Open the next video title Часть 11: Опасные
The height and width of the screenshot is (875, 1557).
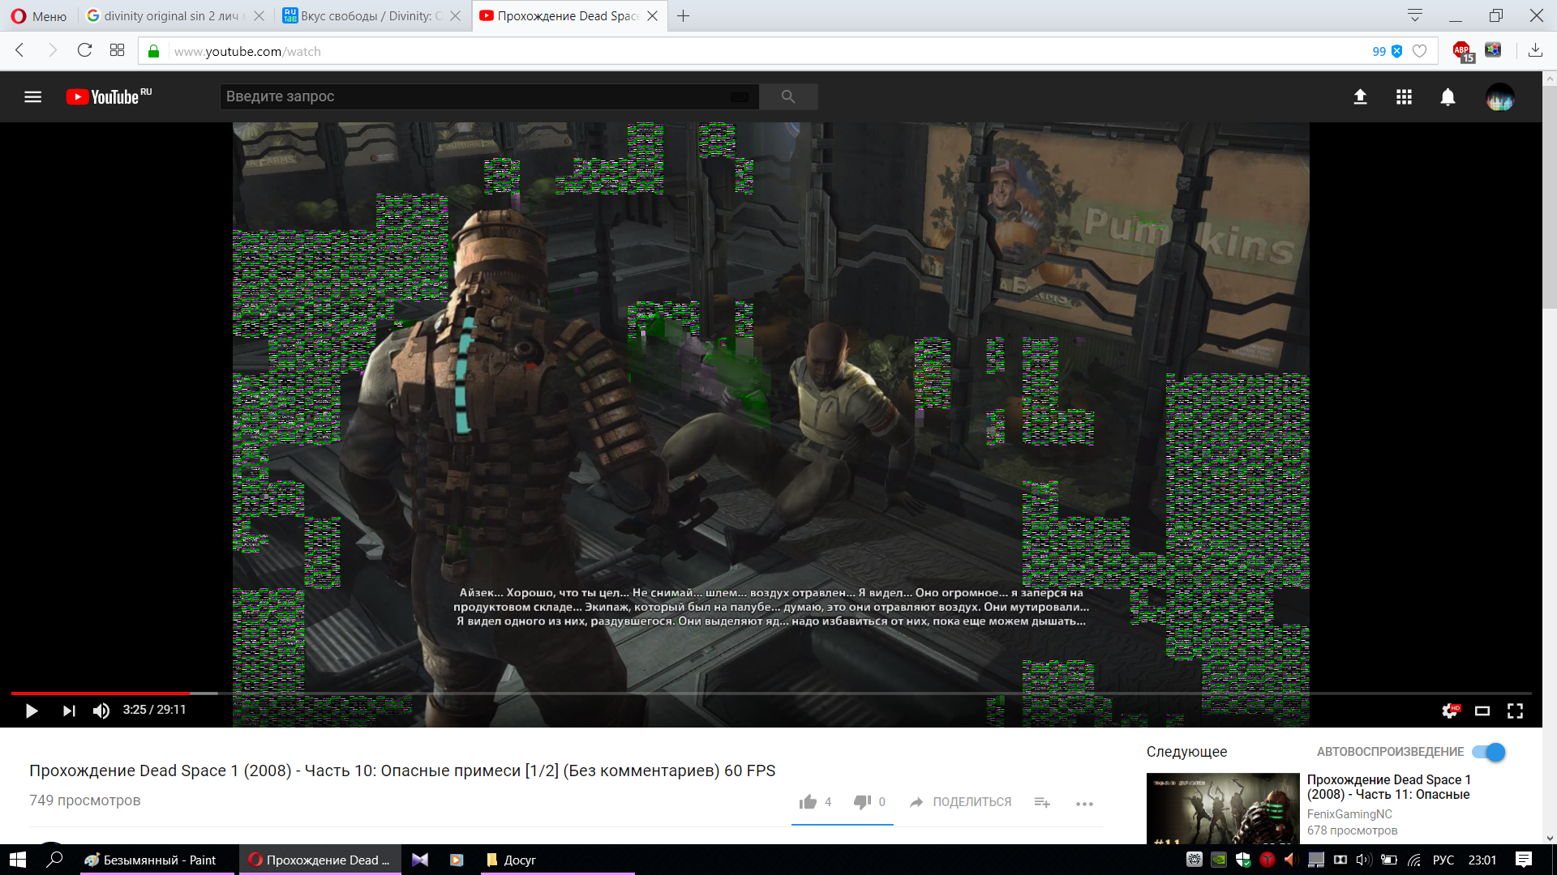pyautogui.click(x=1388, y=787)
